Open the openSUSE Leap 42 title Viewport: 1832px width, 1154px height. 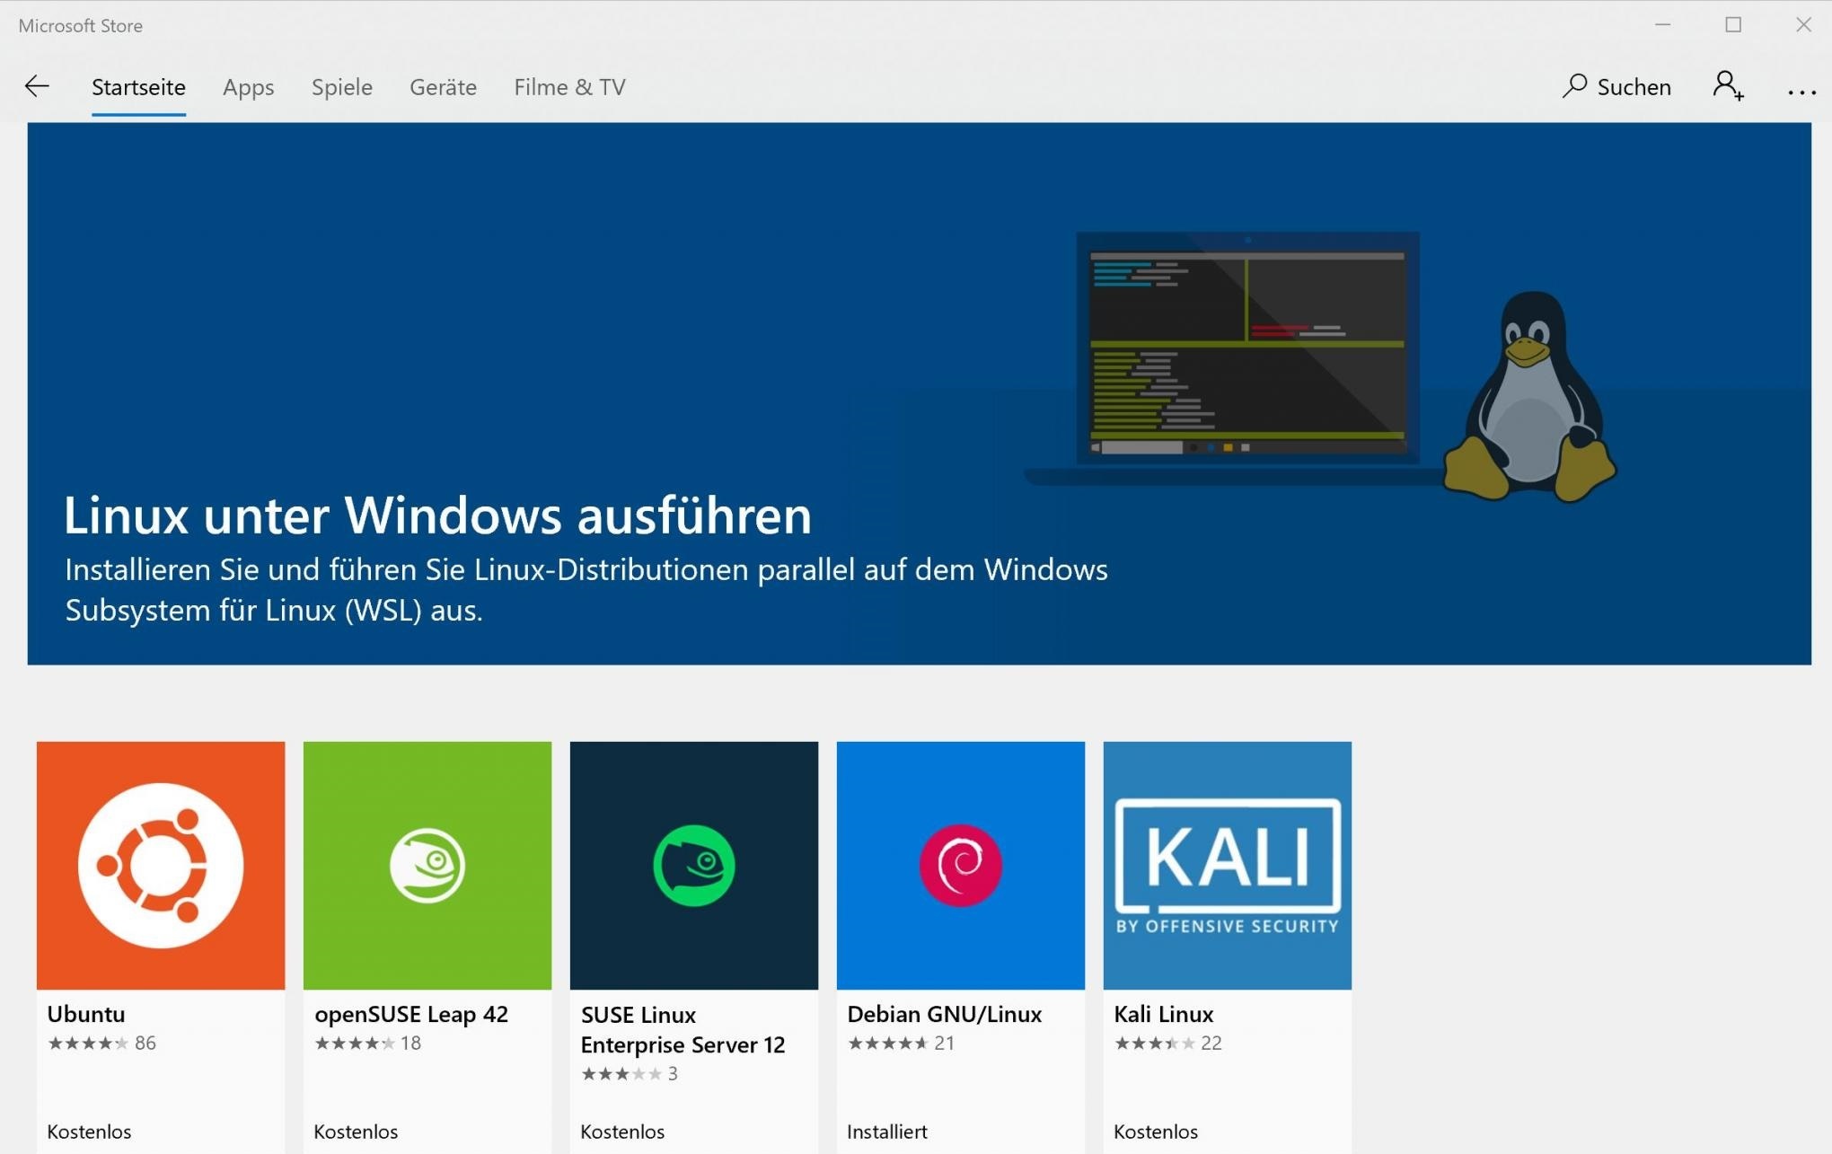[x=411, y=1014]
